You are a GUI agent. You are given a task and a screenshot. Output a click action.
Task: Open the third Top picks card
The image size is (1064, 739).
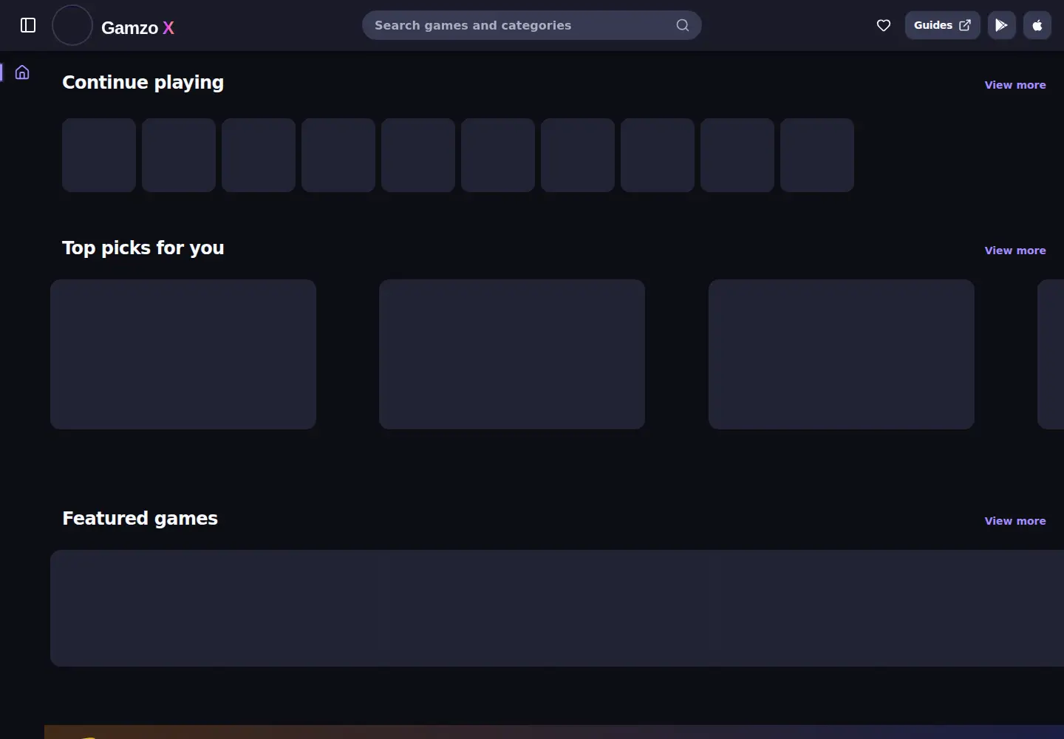point(842,354)
